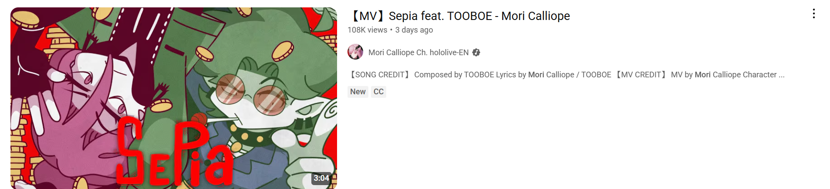The height and width of the screenshot is (189, 830).
Task: Click the CC closed captions badge
Action: (x=378, y=92)
